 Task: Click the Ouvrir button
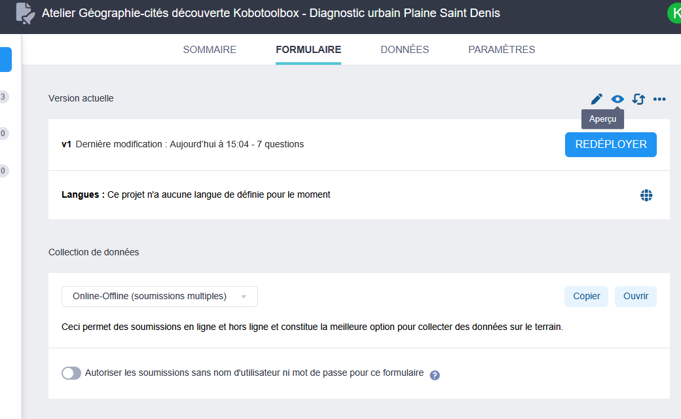pos(635,297)
